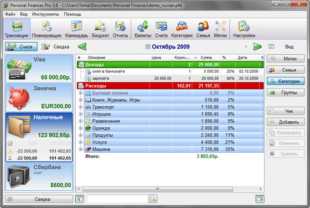
Task: Open the Файл menu
Action: pos(10,14)
